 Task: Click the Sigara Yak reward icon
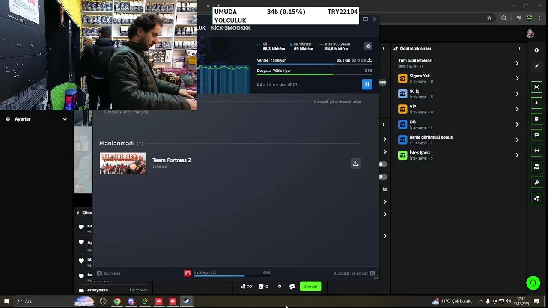tap(403, 78)
